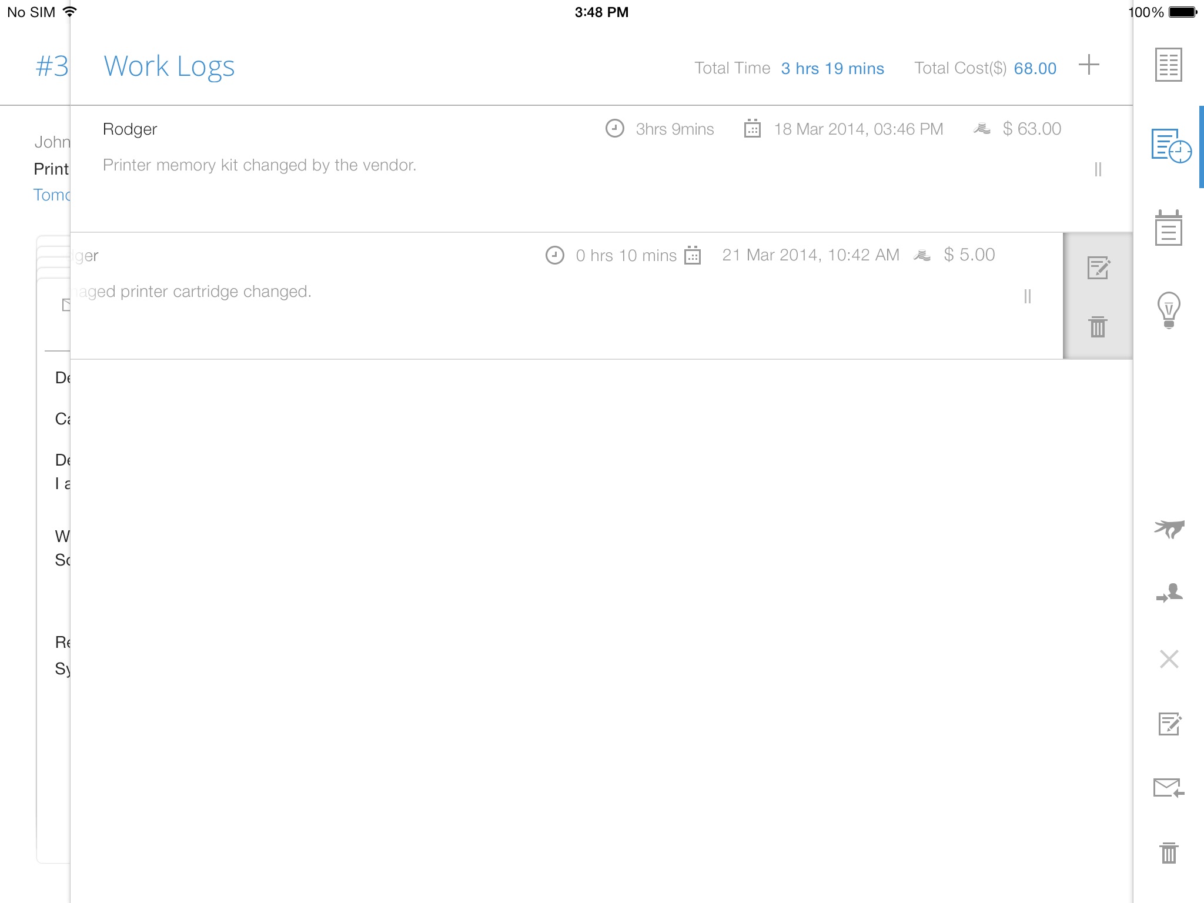Viewport: 1204px width, 903px height.
Task: Tap the 3:48 PM clock in status bar
Action: click(x=601, y=12)
